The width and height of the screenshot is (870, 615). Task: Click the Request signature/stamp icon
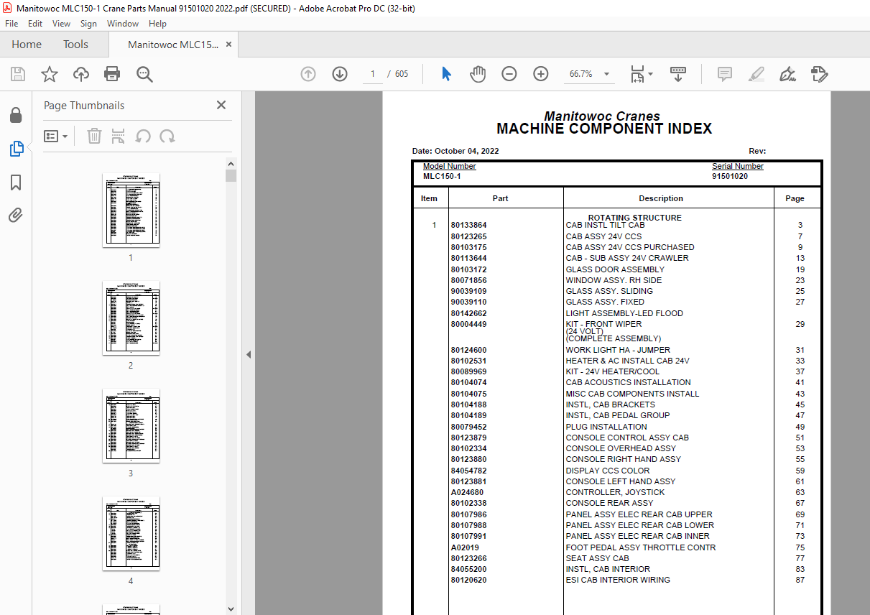pos(819,74)
